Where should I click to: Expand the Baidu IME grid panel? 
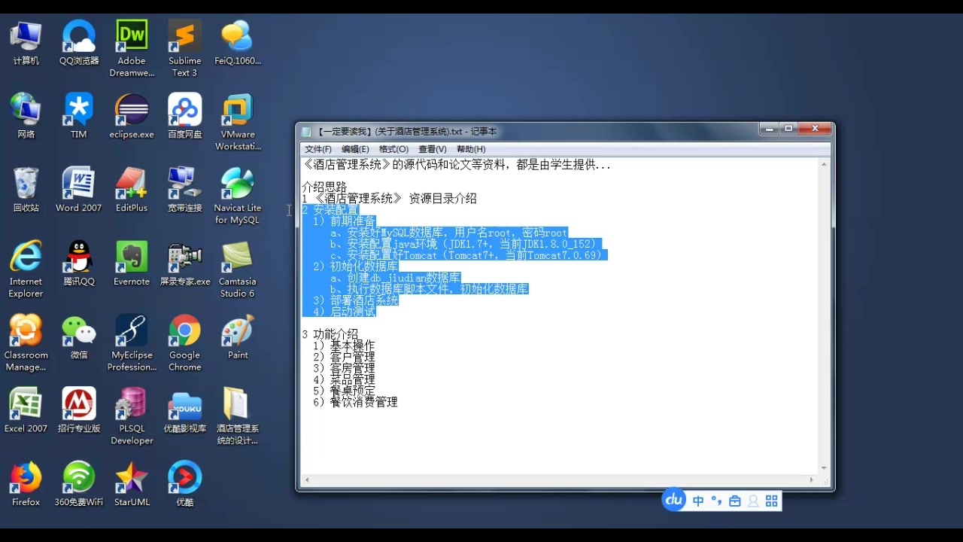pyautogui.click(x=771, y=500)
